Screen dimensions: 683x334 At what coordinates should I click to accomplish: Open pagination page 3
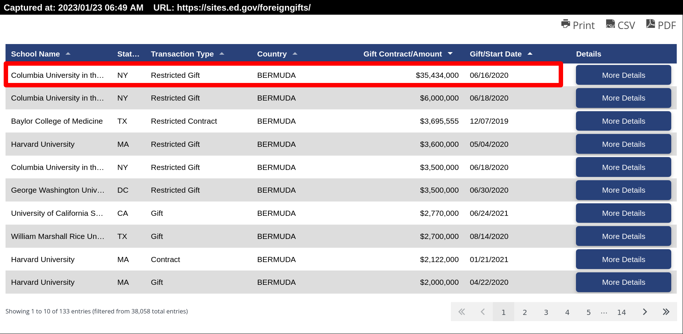[546, 312]
